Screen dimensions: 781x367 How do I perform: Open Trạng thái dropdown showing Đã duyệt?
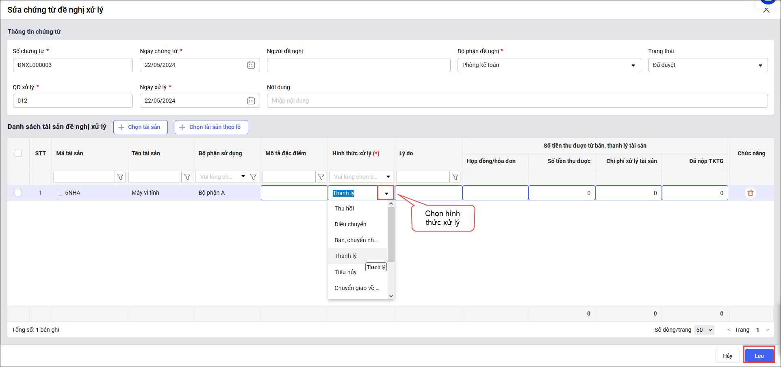pos(760,65)
